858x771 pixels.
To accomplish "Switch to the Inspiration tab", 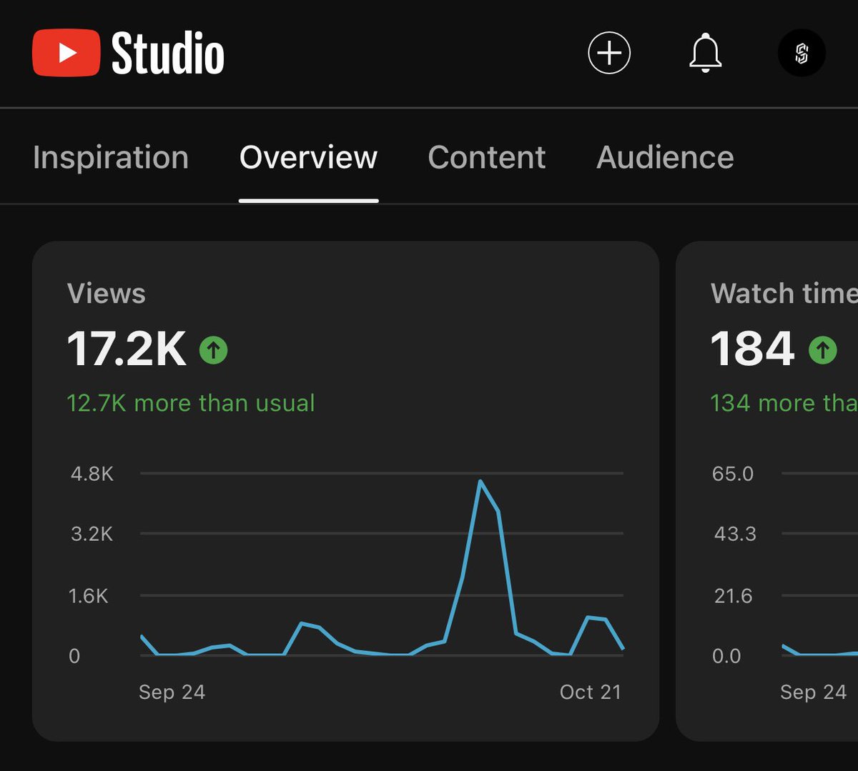I will (x=111, y=157).
